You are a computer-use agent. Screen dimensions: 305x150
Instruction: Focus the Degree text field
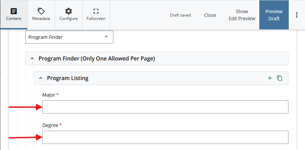(x=165, y=137)
